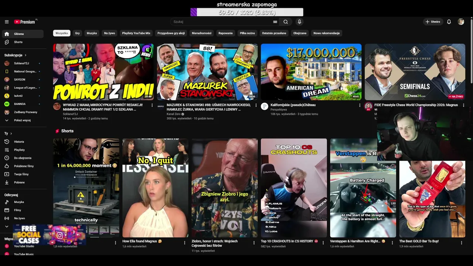The image size is (473, 266).
Task: Select the Obejrzane filter chip
Action: (x=300, y=33)
